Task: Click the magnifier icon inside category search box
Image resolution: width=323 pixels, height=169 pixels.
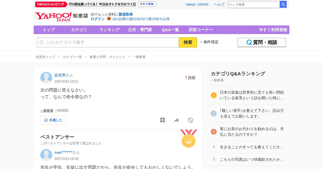Action: [x=42, y=42]
